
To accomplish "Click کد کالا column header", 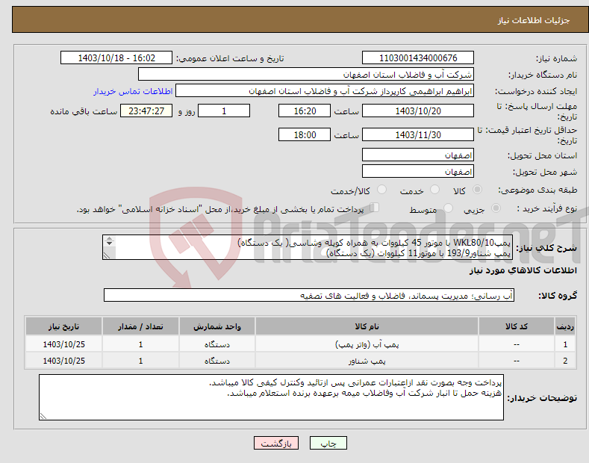I will [517, 326].
